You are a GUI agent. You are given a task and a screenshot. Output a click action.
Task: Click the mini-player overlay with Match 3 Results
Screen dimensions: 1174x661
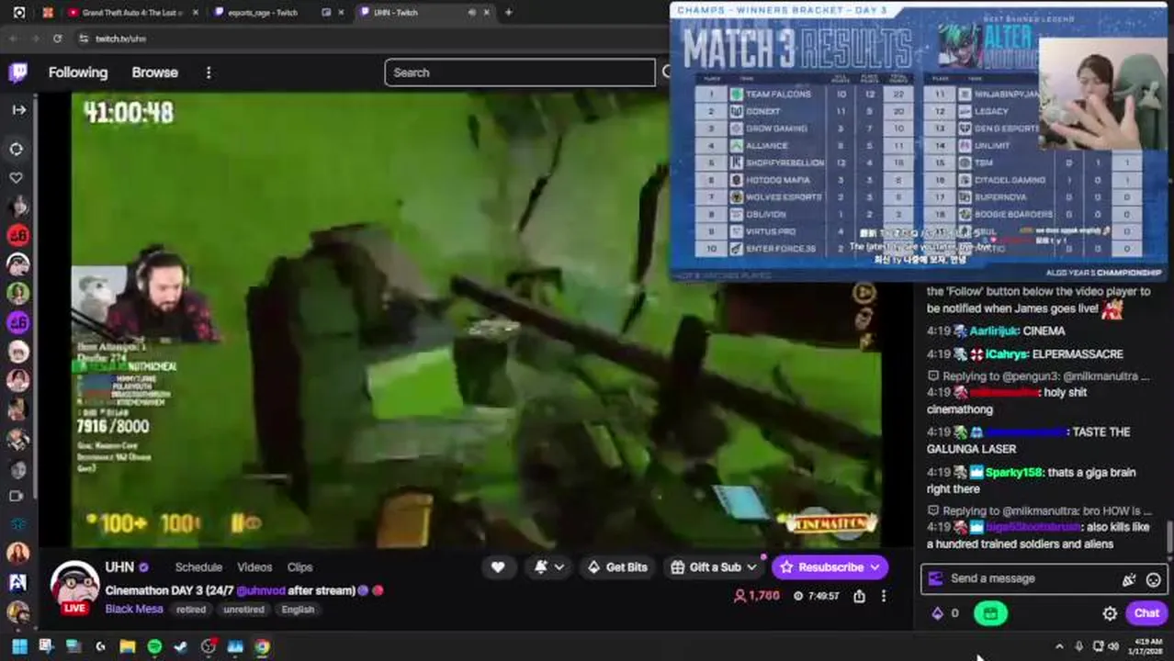point(919,141)
